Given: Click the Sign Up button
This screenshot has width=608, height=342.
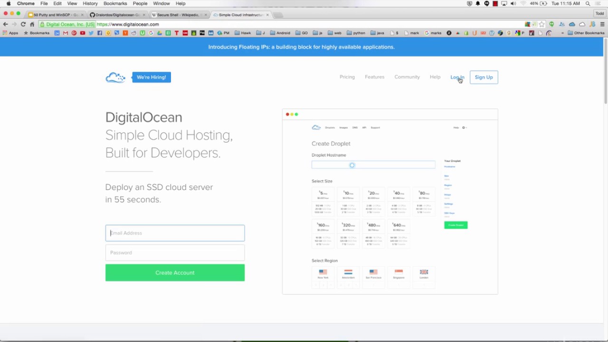Looking at the screenshot, I should [484, 77].
